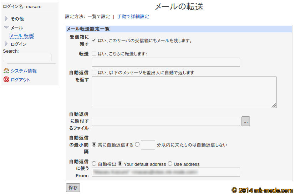Open 手動で詳細設定 link
This screenshot has width=295, height=195.
click(x=133, y=16)
